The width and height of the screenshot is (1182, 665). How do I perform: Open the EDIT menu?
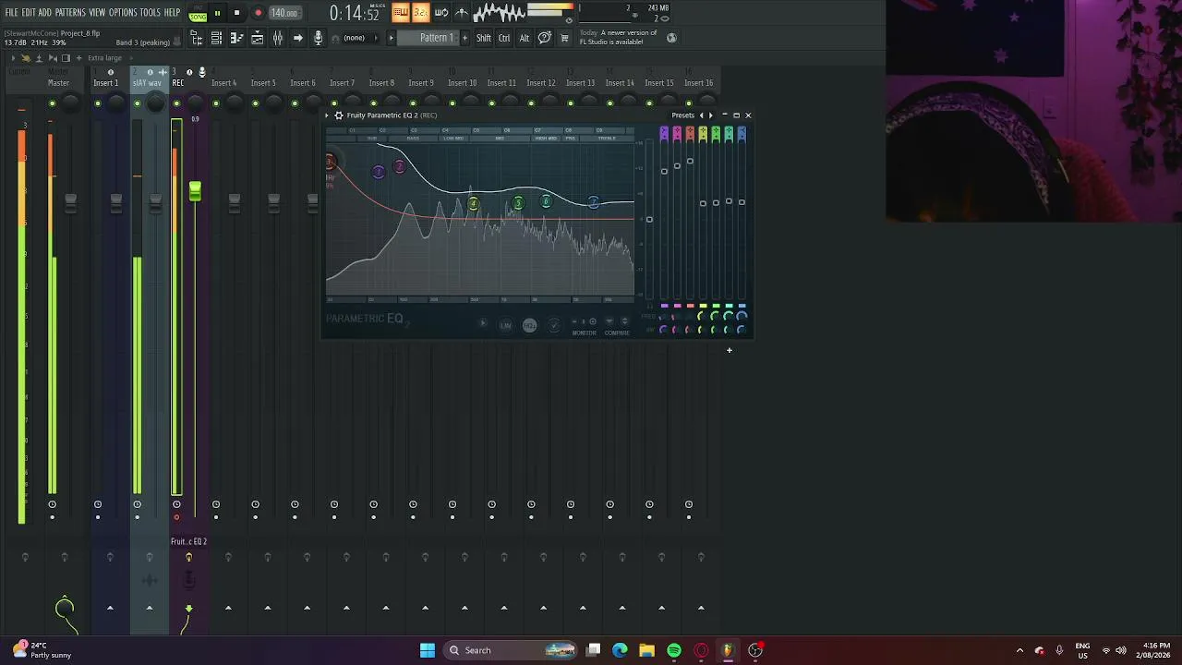click(29, 13)
